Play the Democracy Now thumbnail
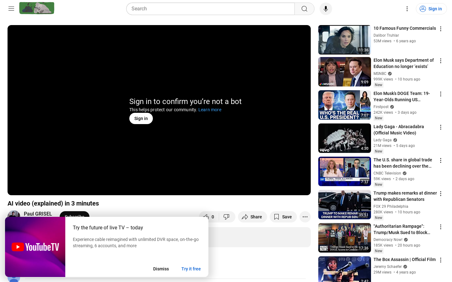The image size is (452, 282). click(345, 238)
